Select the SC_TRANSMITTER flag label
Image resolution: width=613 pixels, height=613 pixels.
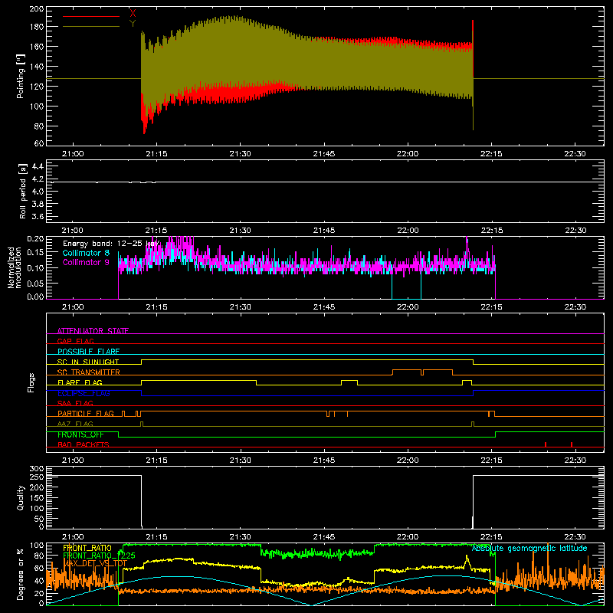pyautogui.click(x=88, y=372)
